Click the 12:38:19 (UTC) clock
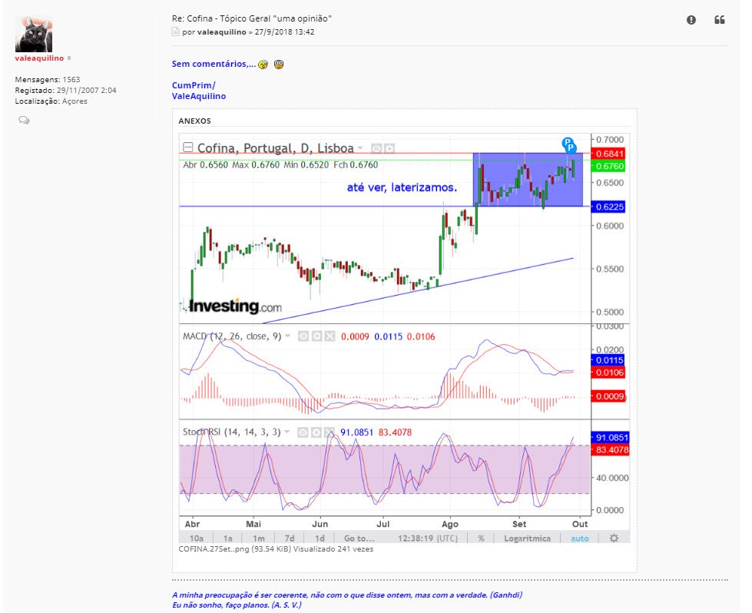 [428, 538]
